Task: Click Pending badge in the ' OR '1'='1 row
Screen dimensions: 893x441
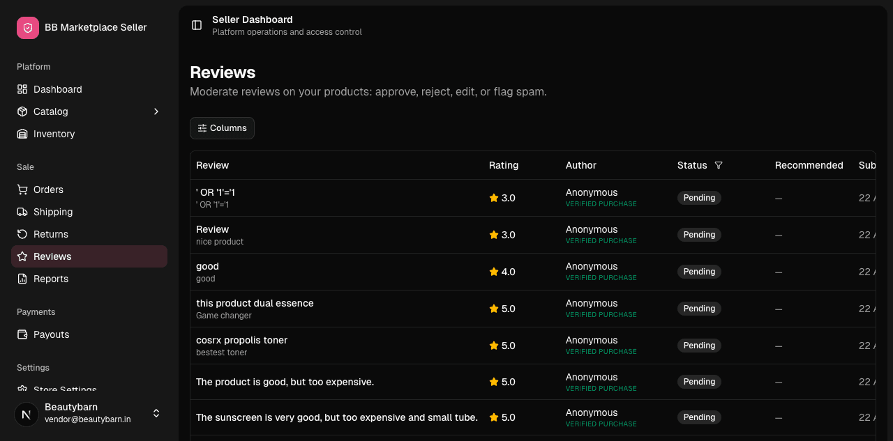Action: (699, 198)
